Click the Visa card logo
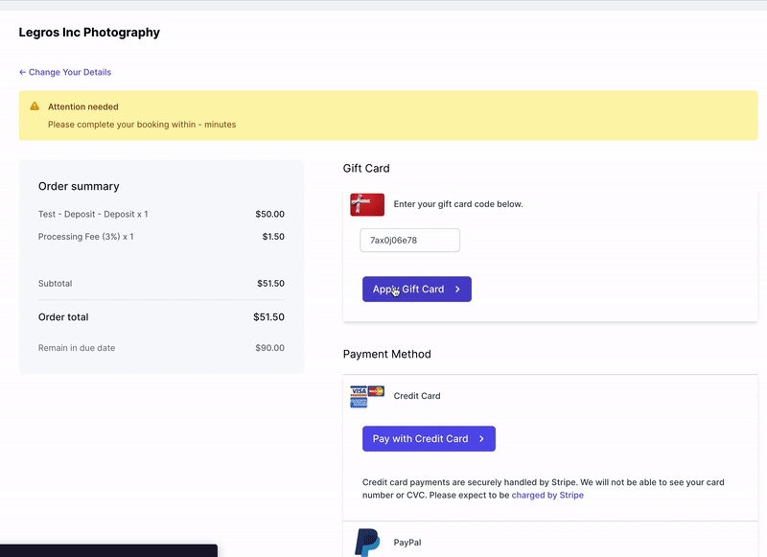Screen dimensions: 767x557 pyautogui.click(x=359, y=391)
